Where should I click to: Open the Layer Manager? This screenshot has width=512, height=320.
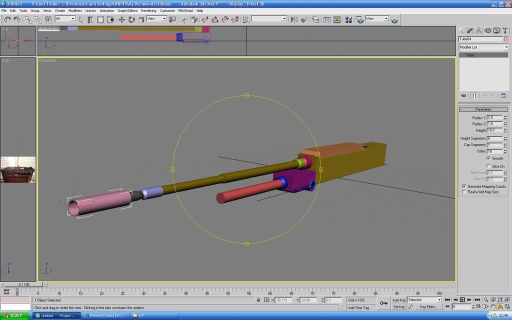point(316,19)
